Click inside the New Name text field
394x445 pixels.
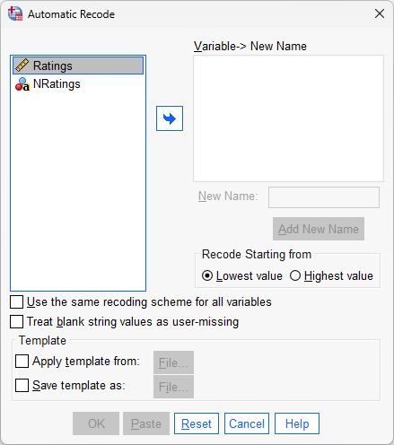coord(324,197)
